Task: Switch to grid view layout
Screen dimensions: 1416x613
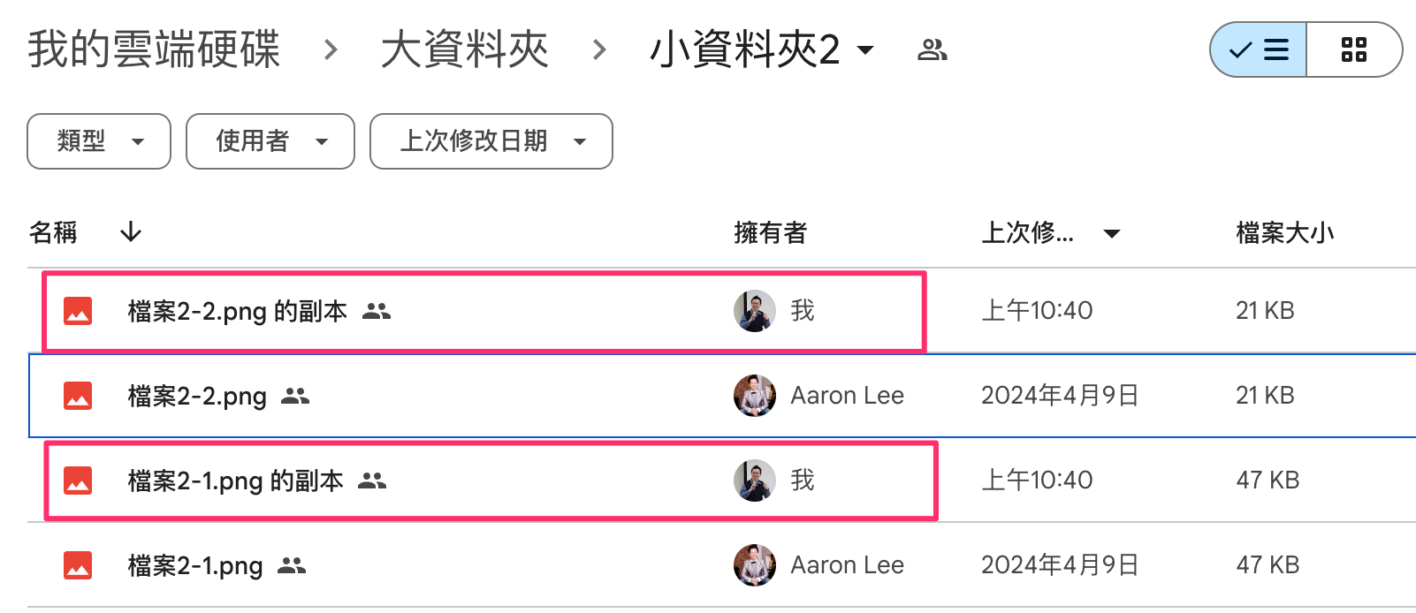Action: pyautogui.click(x=1353, y=50)
